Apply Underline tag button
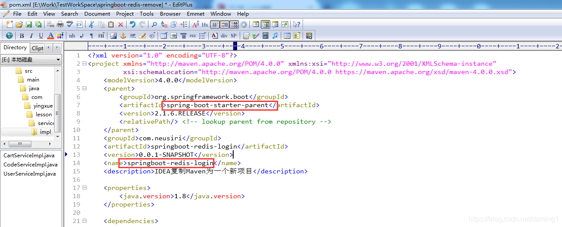 (41, 36)
